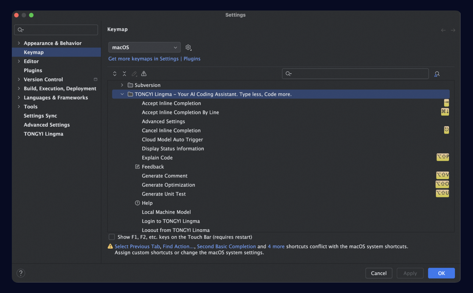
Task: Follow the Plugins link next to keymaps
Action: 192,59
